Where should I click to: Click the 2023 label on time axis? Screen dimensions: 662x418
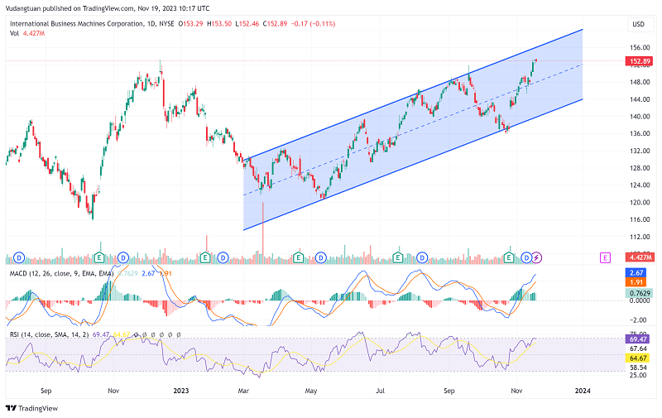click(x=180, y=389)
